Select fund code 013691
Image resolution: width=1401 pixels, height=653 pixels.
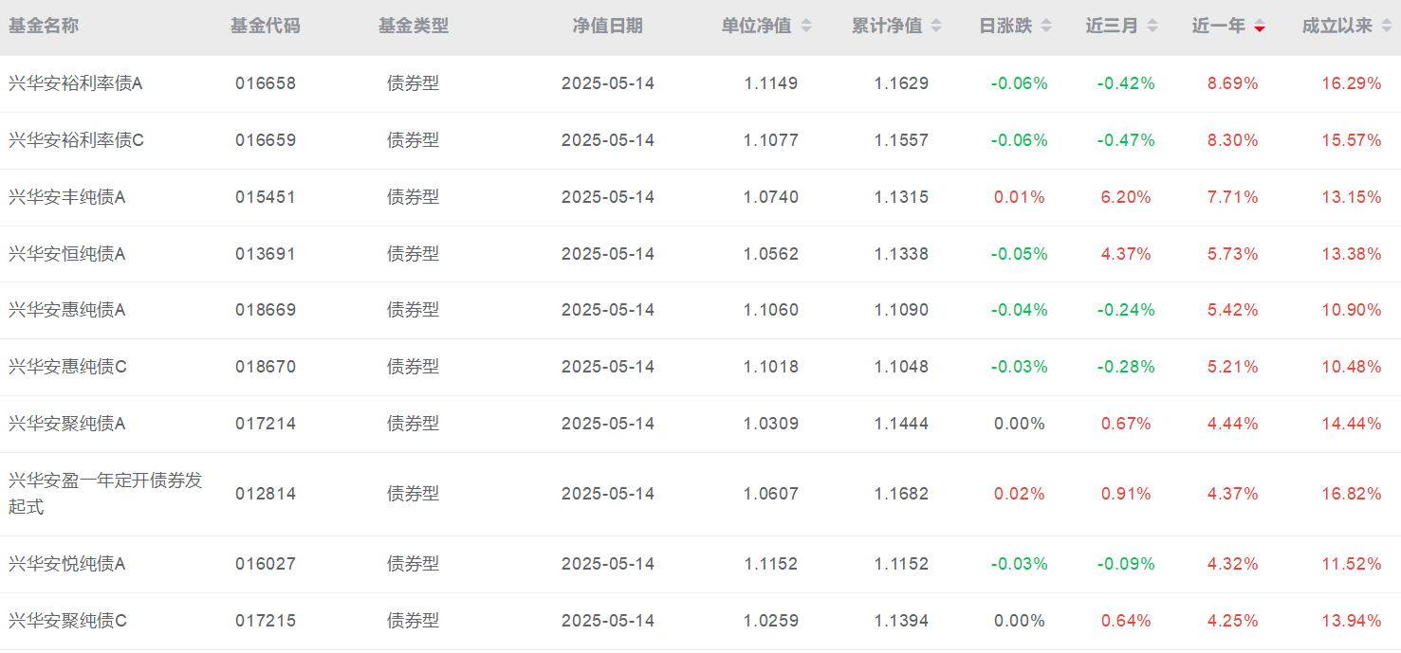pyautogui.click(x=266, y=254)
